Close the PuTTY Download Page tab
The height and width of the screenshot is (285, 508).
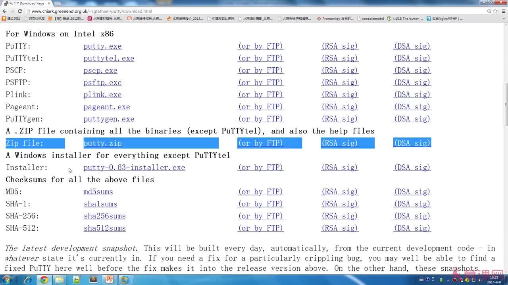[49, 3]
